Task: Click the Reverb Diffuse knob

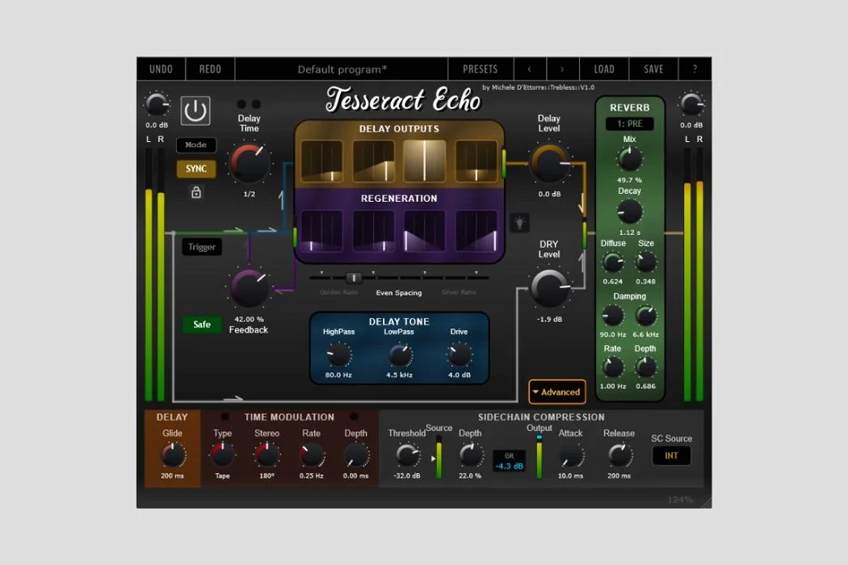Action: (x=613, y=263)
